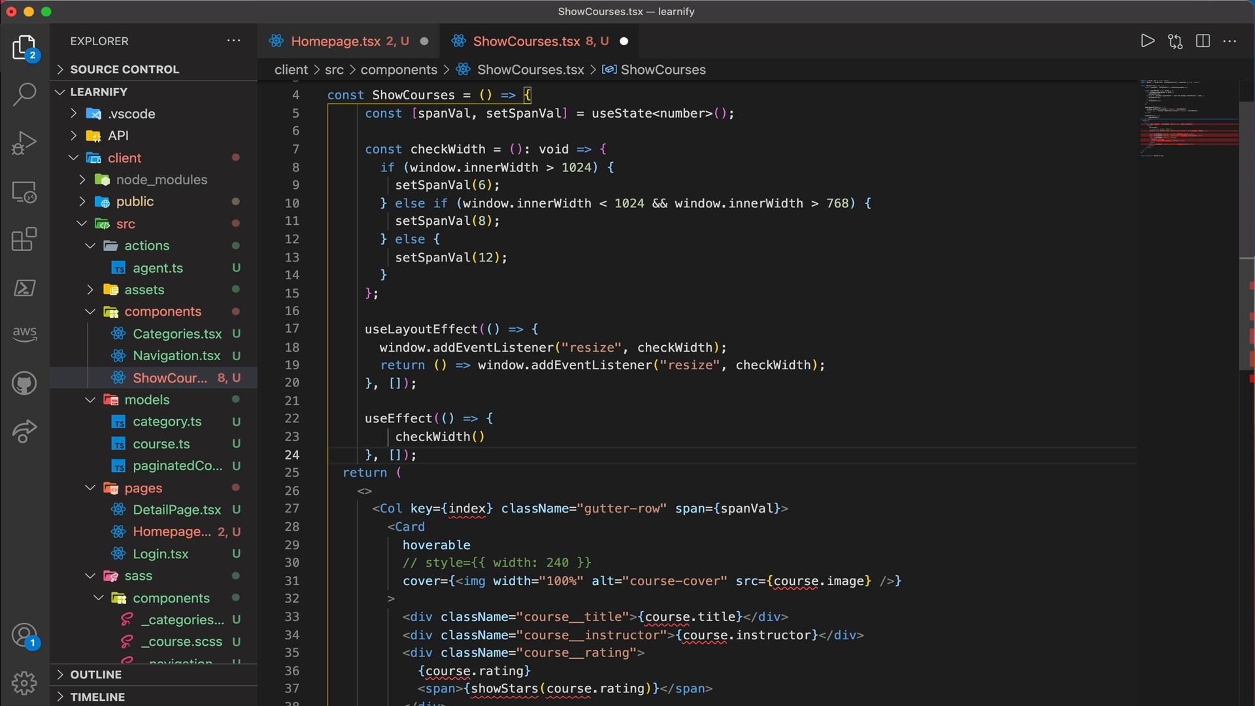Click the breadcrumb ShowCourses component link
The image size is (1255, 706).
pyautogui.click(x=662, y=69)
